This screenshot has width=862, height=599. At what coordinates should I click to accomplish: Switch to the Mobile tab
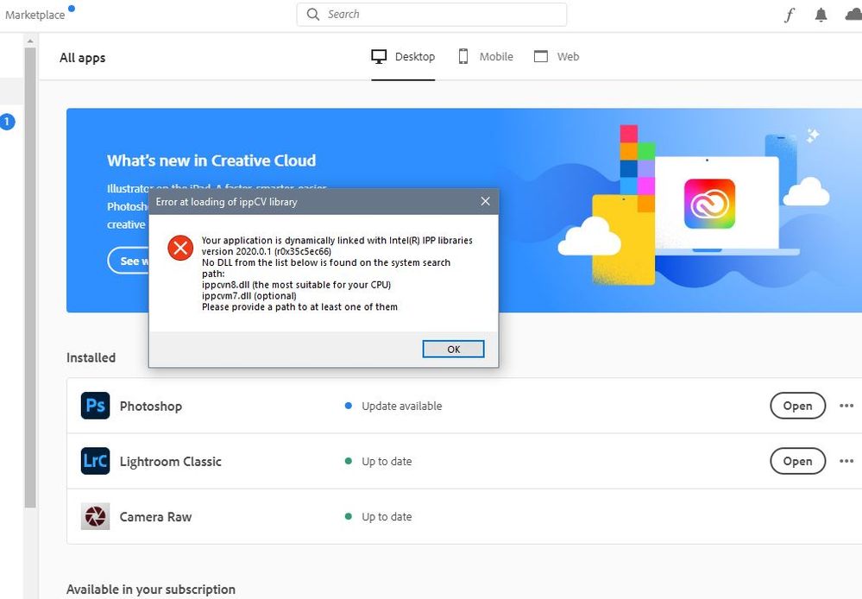tap(486, 57)
